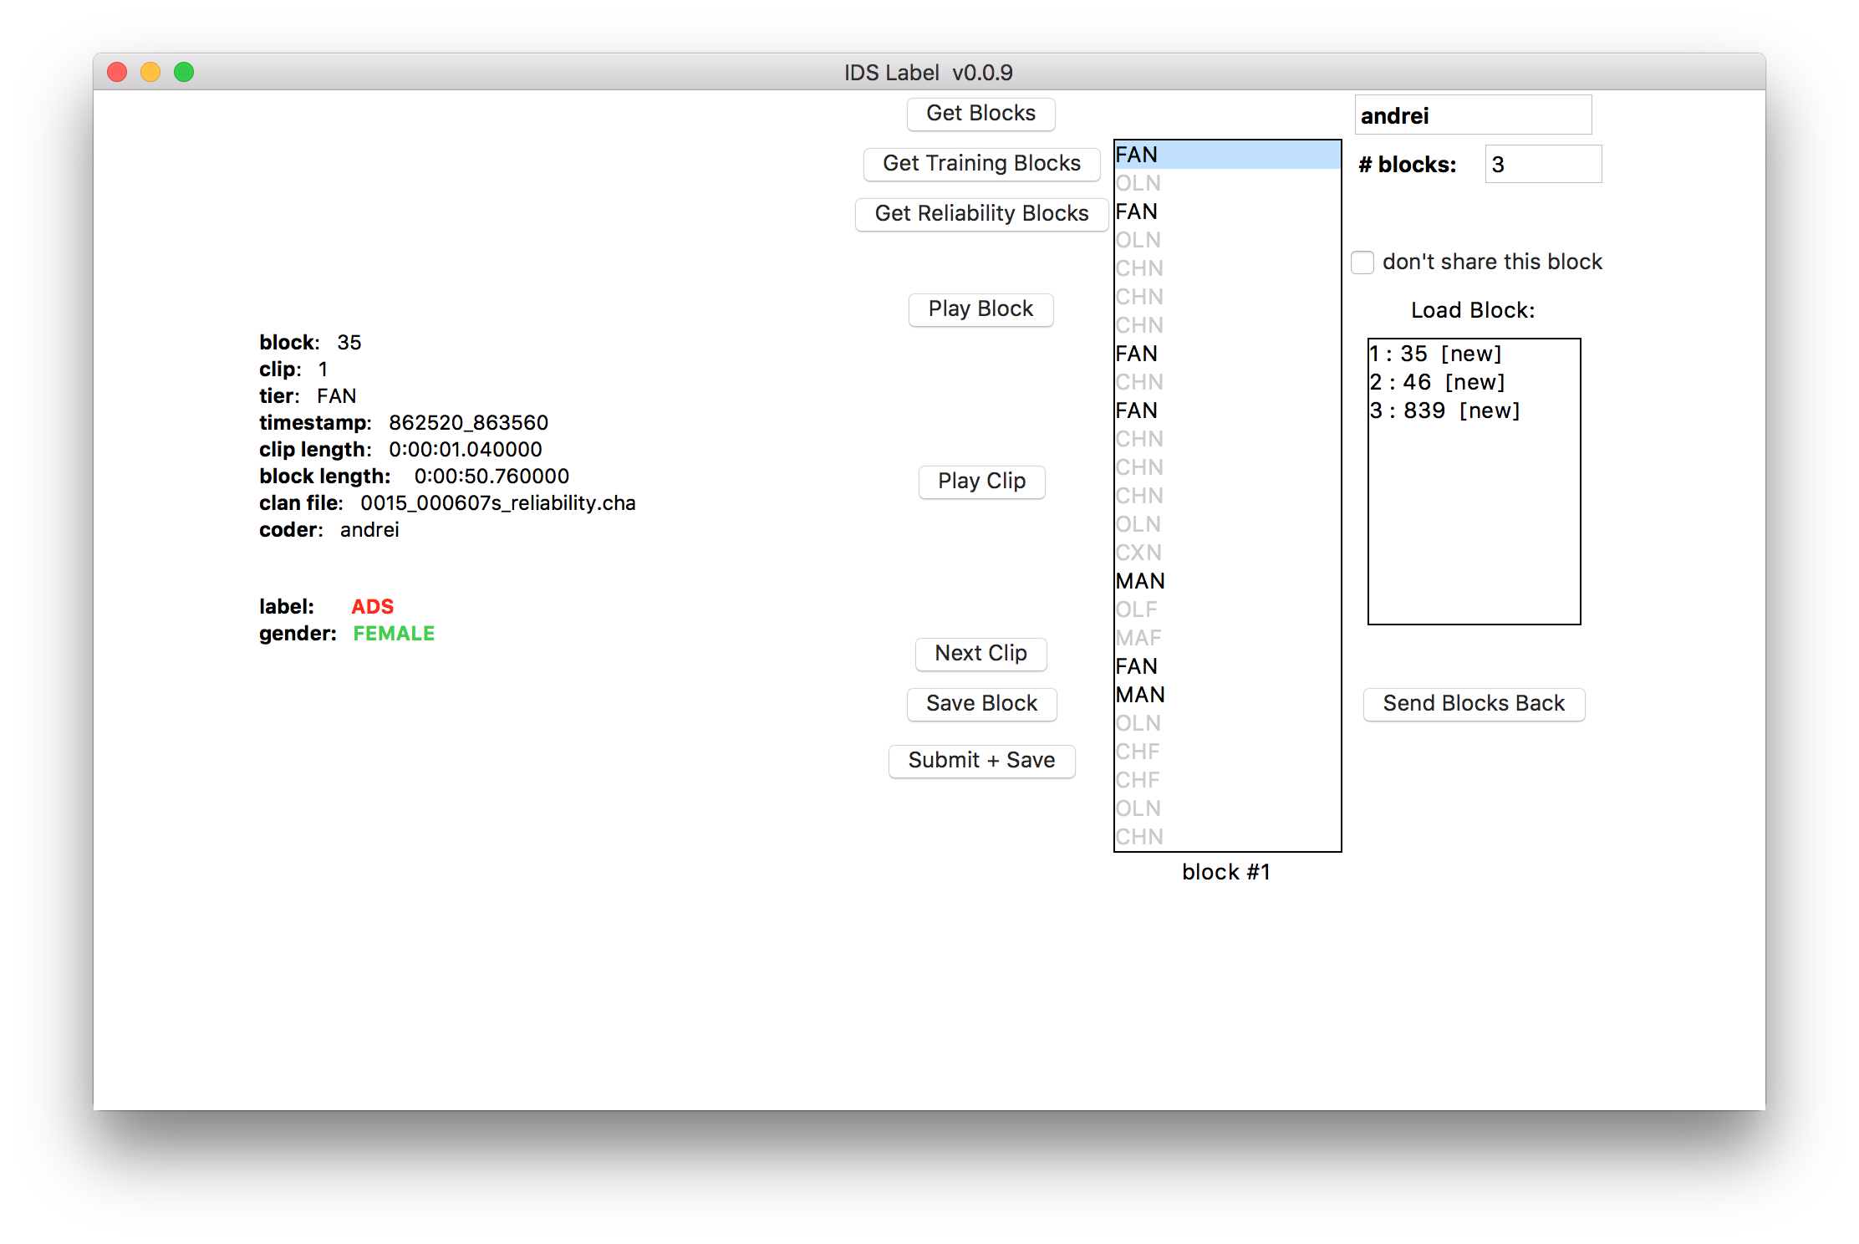
Task: Select block 46 in Load Block list
Action: [1437, 383]
